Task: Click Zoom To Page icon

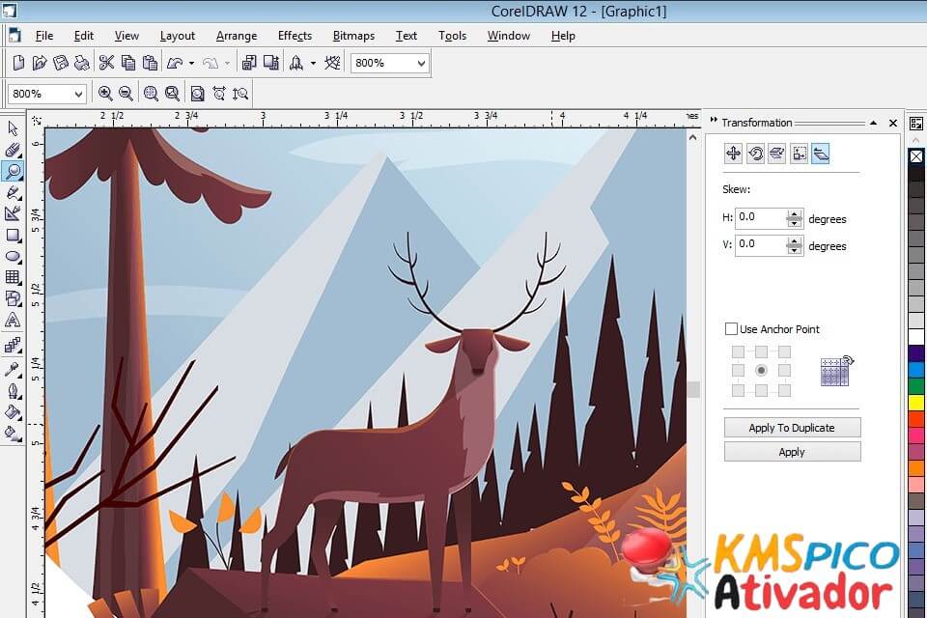Action: [197, 94]
